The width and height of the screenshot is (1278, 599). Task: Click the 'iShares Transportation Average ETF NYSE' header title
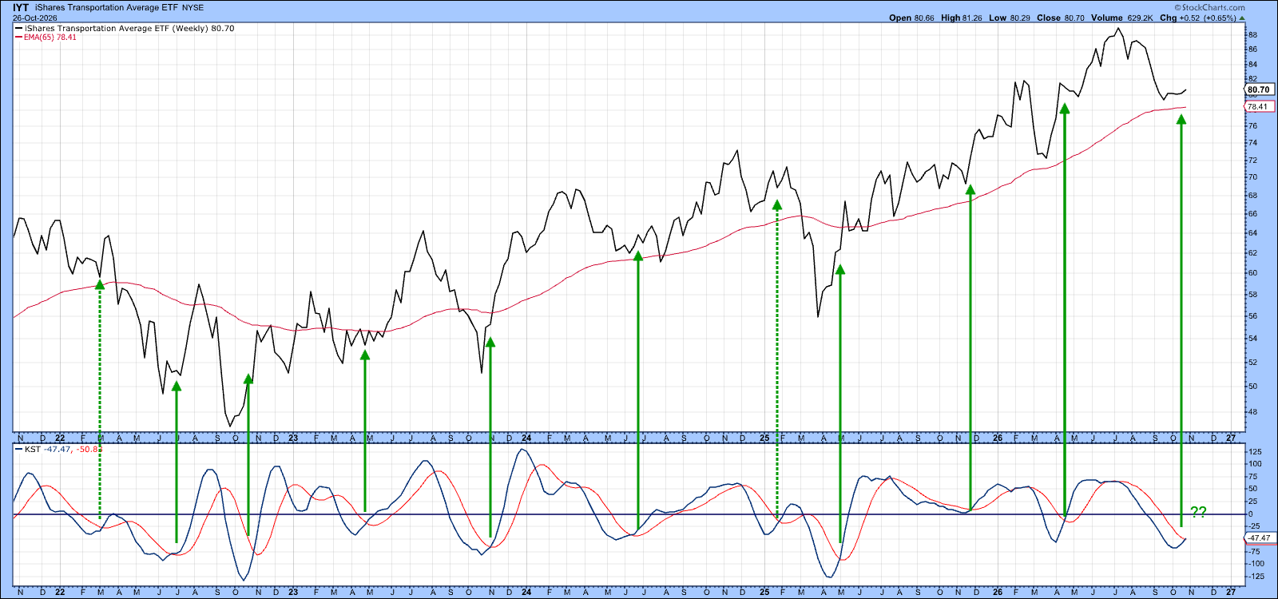pos(120,7)
